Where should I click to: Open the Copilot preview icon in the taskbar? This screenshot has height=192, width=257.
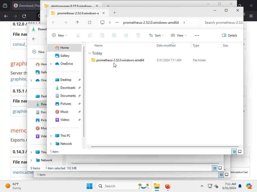point(249,186)
